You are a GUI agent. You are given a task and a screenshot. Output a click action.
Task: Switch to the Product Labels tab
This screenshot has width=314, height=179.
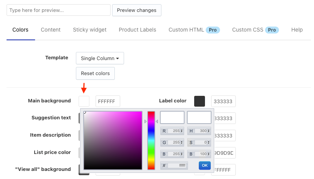[138, 30]
